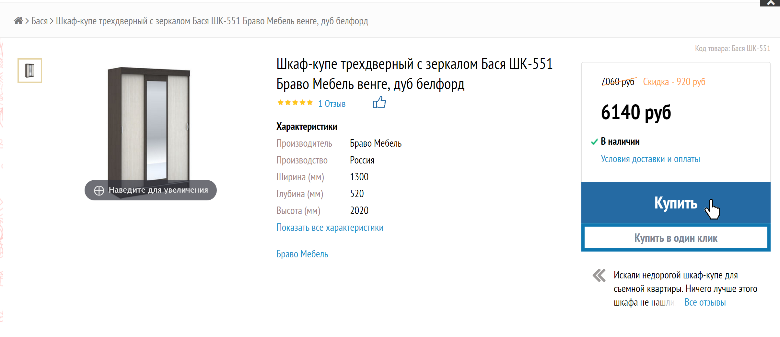Click the five-star rating
Image resolution: width=780 pixels, height=337 pixels.
[295, 103]
